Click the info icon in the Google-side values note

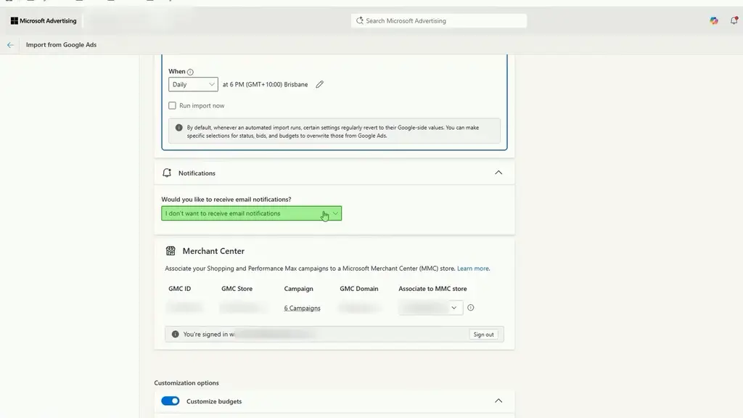coord(178,128)
